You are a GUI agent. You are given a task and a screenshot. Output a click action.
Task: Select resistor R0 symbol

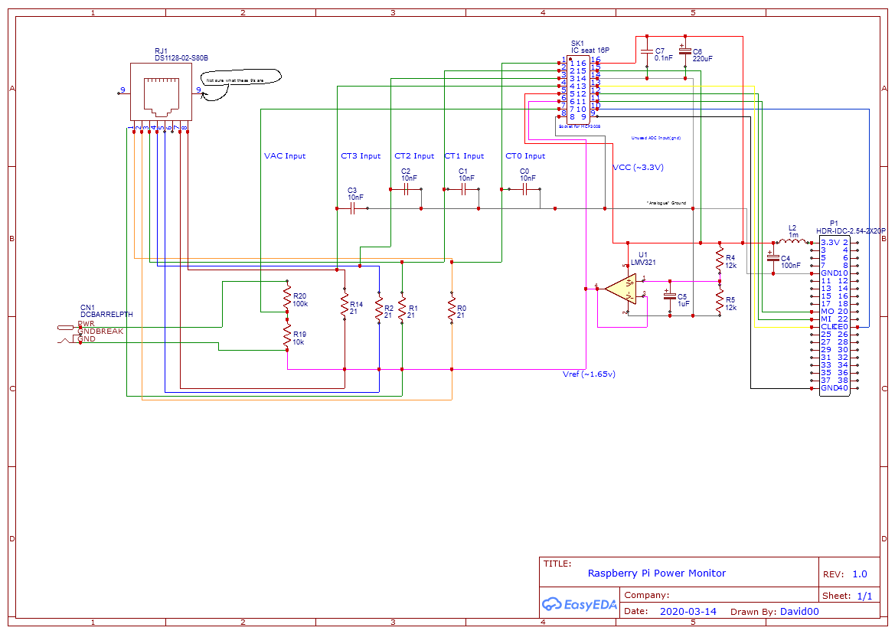click(452, 308)
